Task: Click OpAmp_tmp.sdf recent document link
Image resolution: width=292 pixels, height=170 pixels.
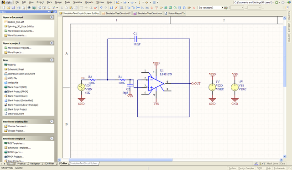Action: point(16,22)
